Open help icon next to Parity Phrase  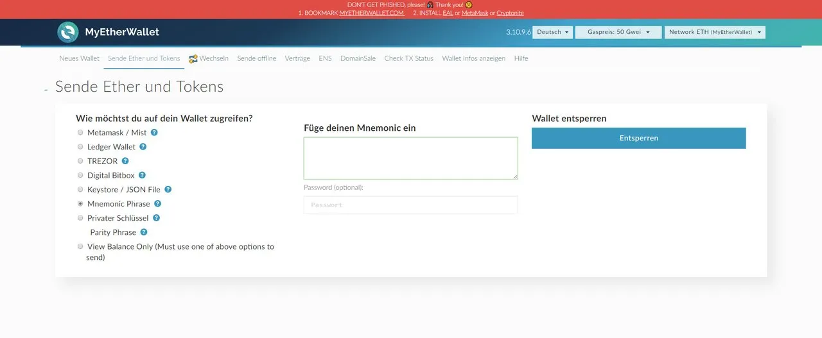coord(144,232)
